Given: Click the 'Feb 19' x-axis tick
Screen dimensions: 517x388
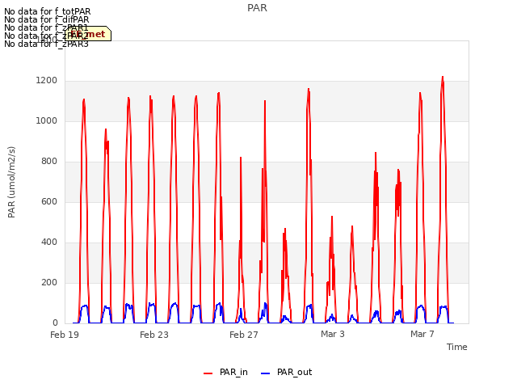Looking at the screenshot, I should coord(65,335).
